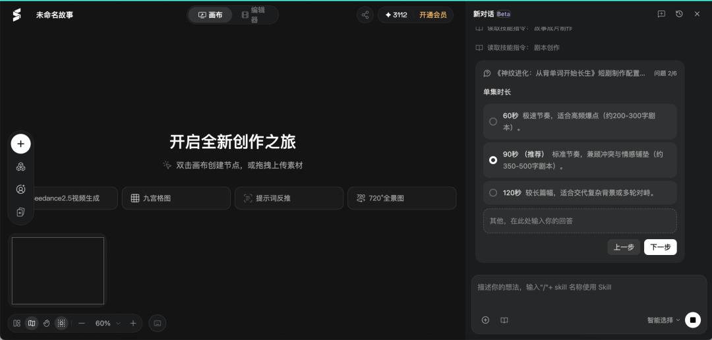Open the card stack icon in sidebar
Image resolution: width=712 pixels, height=340 pixels.
20,212
